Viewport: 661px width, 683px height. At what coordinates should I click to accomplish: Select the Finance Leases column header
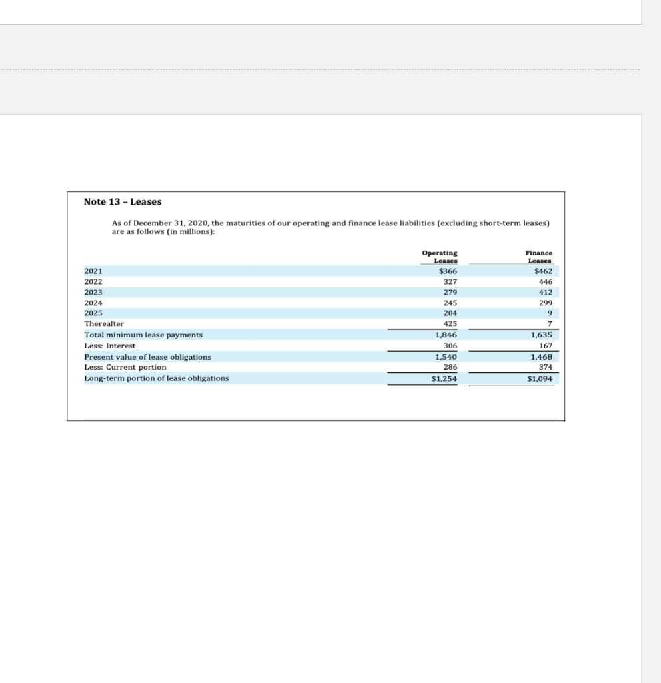click(539, 257)
